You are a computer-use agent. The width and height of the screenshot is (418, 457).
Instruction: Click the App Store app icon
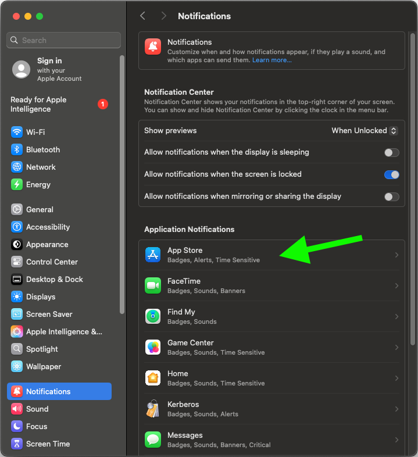click(x=153, y=255)
